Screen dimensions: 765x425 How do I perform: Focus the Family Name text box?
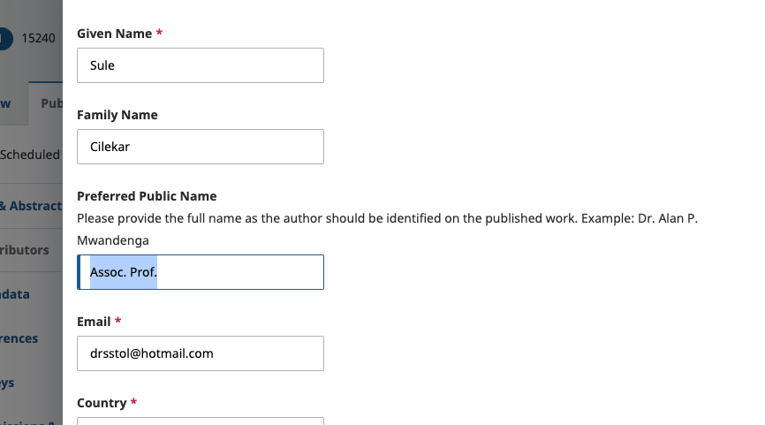pos(200,147)
